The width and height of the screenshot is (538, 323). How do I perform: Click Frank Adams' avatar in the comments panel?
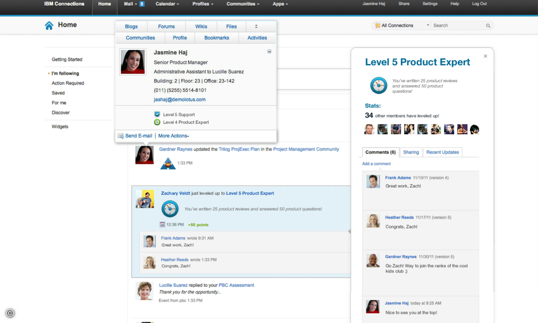click(373, 181)
